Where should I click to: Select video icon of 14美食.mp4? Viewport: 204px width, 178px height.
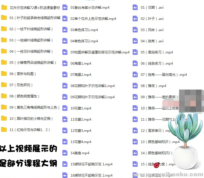pyautogui.click(x=65, y=153)
